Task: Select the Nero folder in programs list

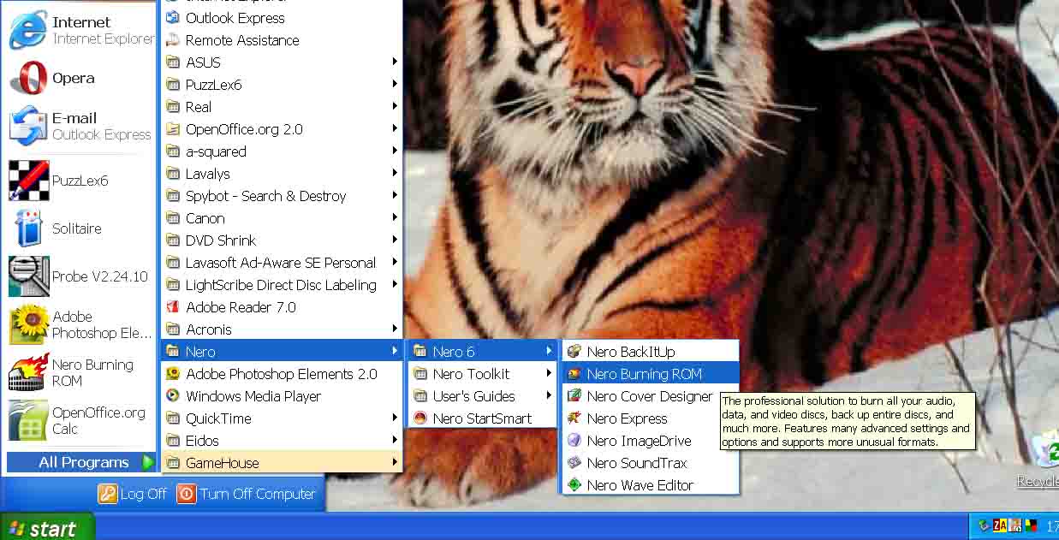Action: coord(282,352)
